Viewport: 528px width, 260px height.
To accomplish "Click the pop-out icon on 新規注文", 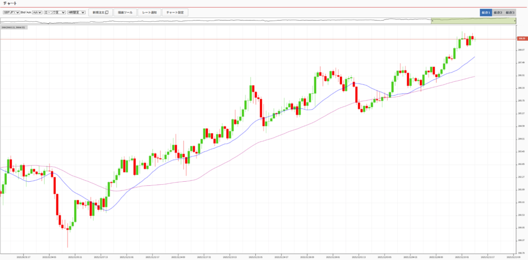I will click(107, 12).
